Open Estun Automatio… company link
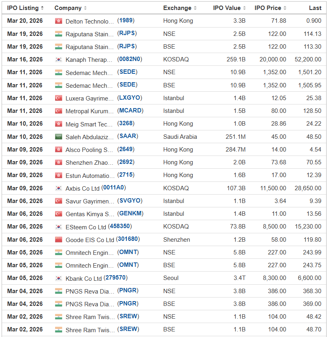This screenshot has height=337, width=327. [90, 175]
